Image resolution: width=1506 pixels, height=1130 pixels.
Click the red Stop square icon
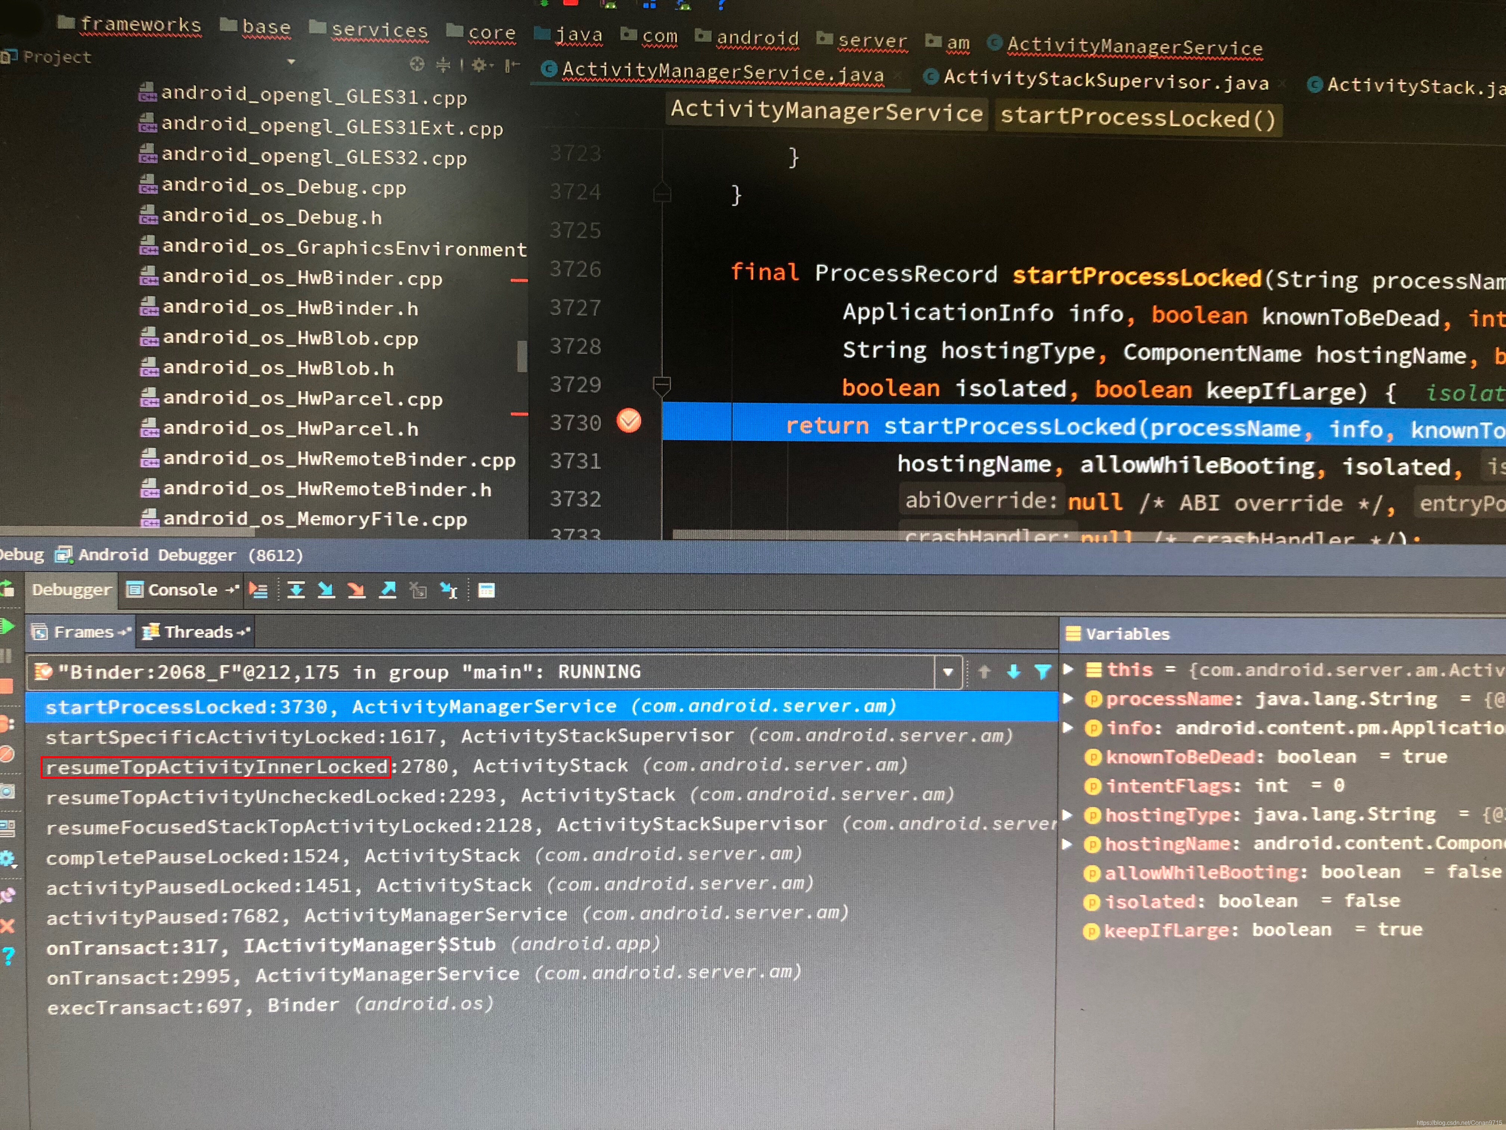(x=7, y=686)
